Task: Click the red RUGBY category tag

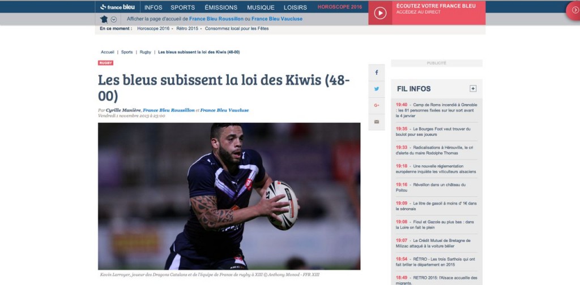Action: pyautogui.click(x=105, y=63)
